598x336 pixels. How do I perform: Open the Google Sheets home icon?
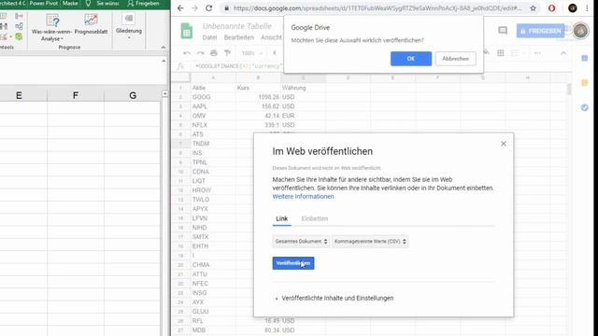point(187,31)
